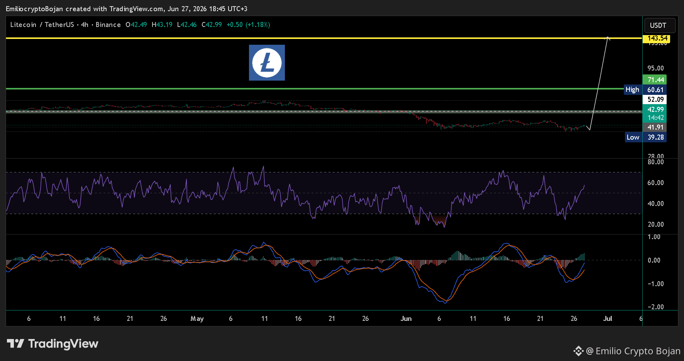Click the RSI 60.00 scale value
The height and width of the screenshot is (361, 684).
click(655, 183)
